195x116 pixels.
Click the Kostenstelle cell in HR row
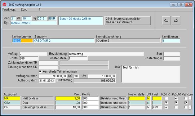click(x=137, y=98)
